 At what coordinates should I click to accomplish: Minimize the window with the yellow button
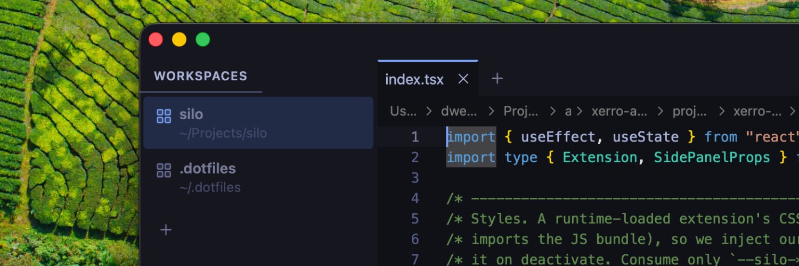(x=179, y=39)
